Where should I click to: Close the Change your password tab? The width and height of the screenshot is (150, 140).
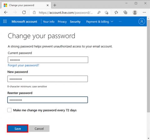[x=47, y=5]
